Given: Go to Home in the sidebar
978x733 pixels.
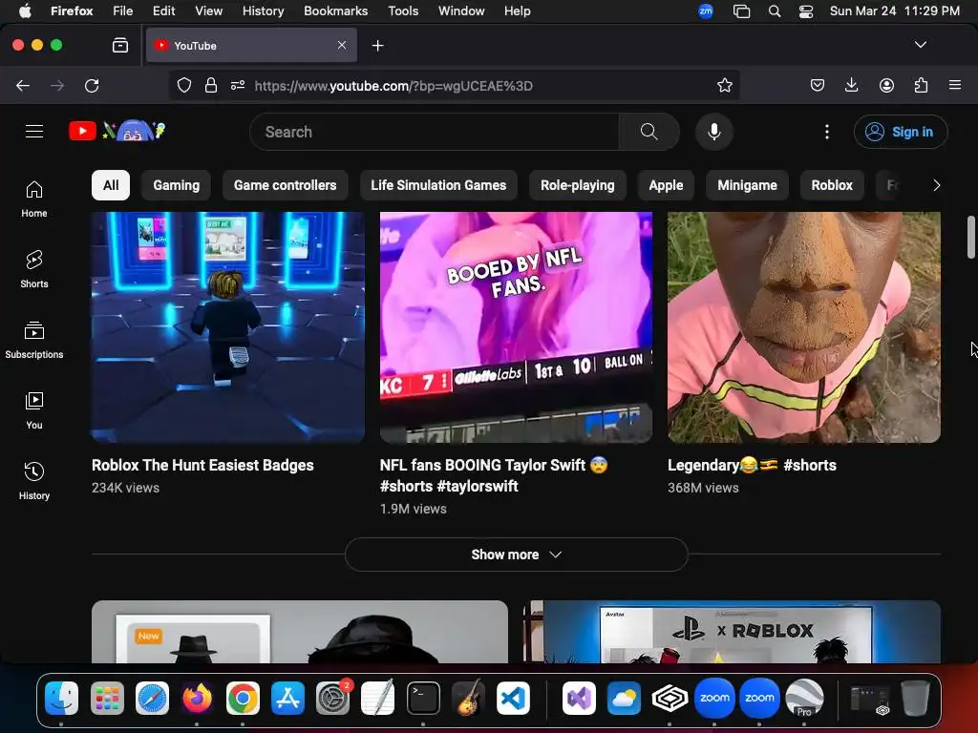Looking at the screenshot, I should tap(34, 199).
